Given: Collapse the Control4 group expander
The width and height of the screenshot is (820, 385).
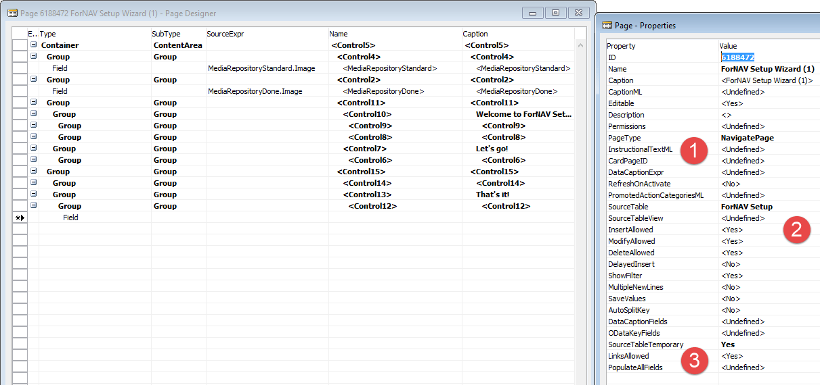Looking at the screenshot, I should [33, 57].
